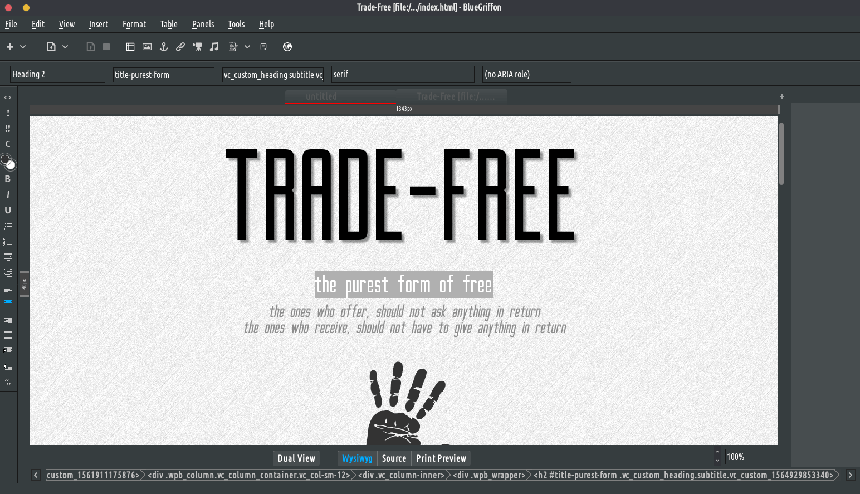Click the globe browser preview icon

coord(287,47)
